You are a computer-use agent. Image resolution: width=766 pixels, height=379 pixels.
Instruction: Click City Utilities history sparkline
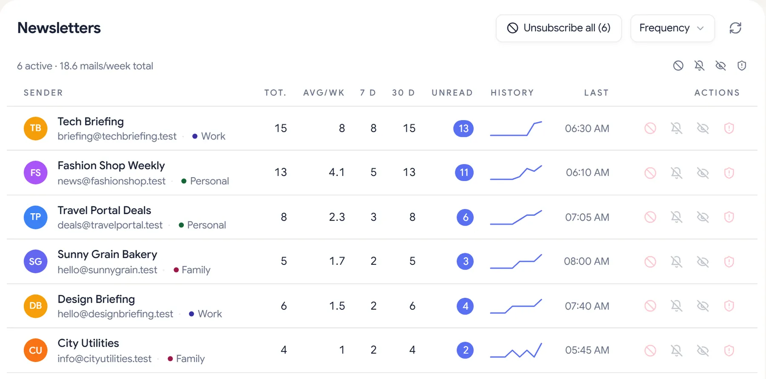point(516,350)
